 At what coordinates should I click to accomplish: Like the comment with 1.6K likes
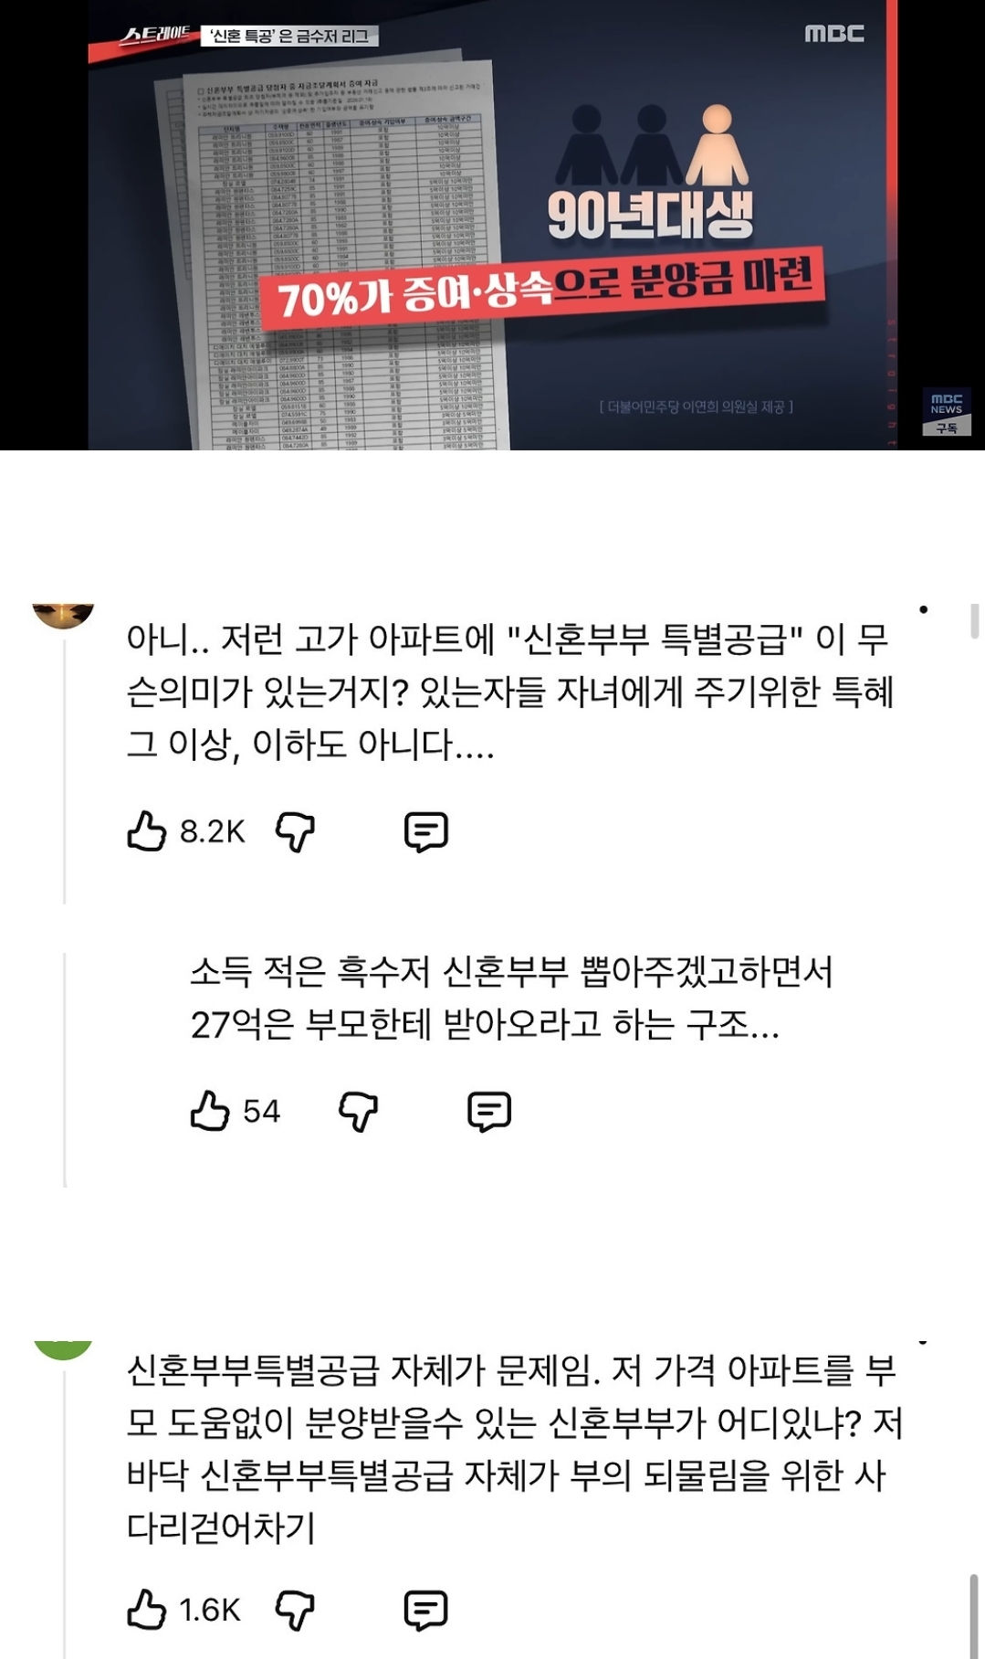click(147, 1610)
